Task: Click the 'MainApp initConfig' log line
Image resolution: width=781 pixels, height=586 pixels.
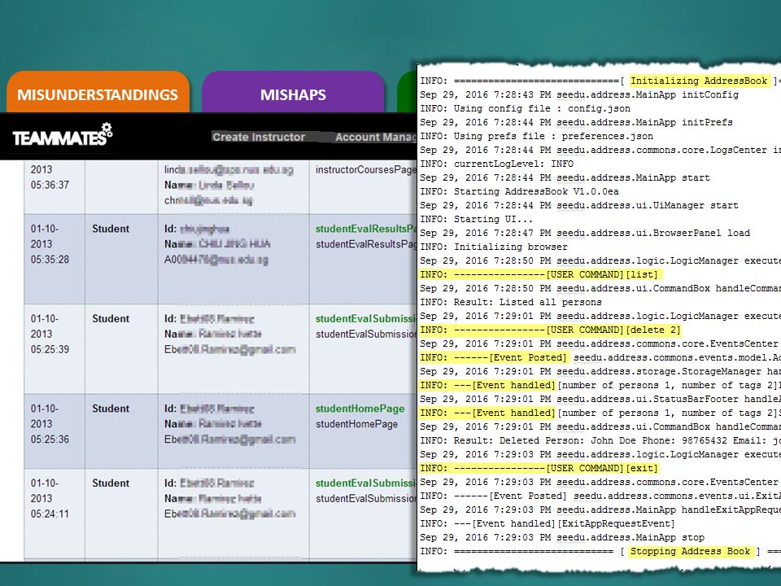Action: coord(579,94)
